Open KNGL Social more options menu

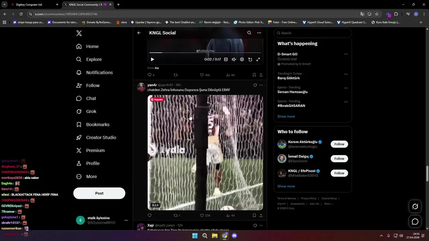coord(259,33)
